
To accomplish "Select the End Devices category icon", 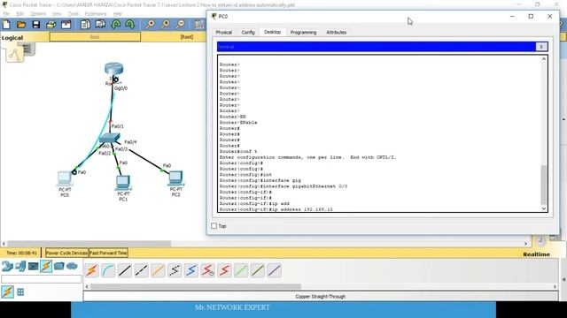I will (20, 266).
